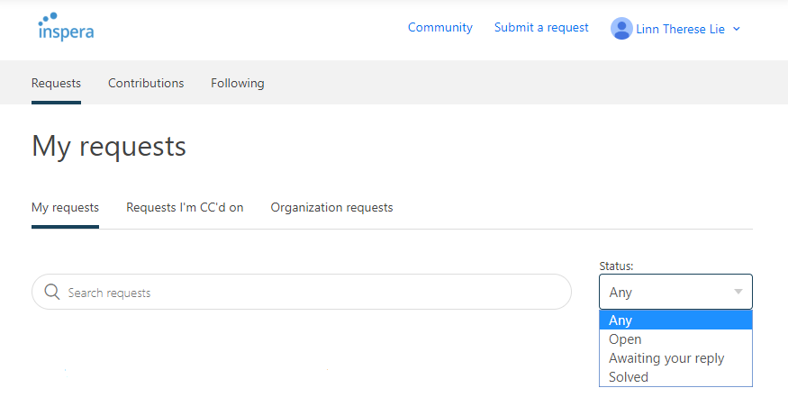View the Organization requests tab
The height and width of the screenshot is (397, 788).
click(331, 208)
